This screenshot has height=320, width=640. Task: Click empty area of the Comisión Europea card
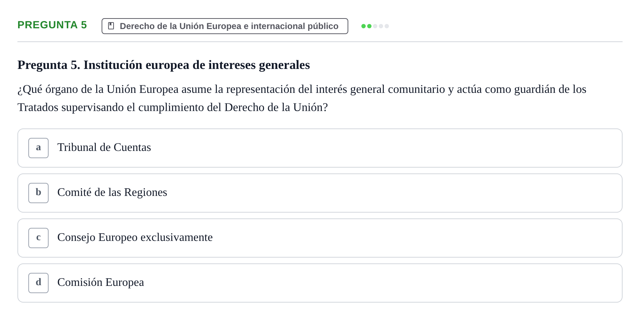[x=381, y=283]
